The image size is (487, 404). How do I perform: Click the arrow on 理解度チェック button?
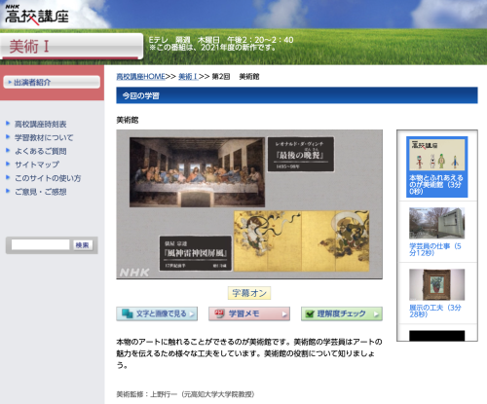(376, 314)
